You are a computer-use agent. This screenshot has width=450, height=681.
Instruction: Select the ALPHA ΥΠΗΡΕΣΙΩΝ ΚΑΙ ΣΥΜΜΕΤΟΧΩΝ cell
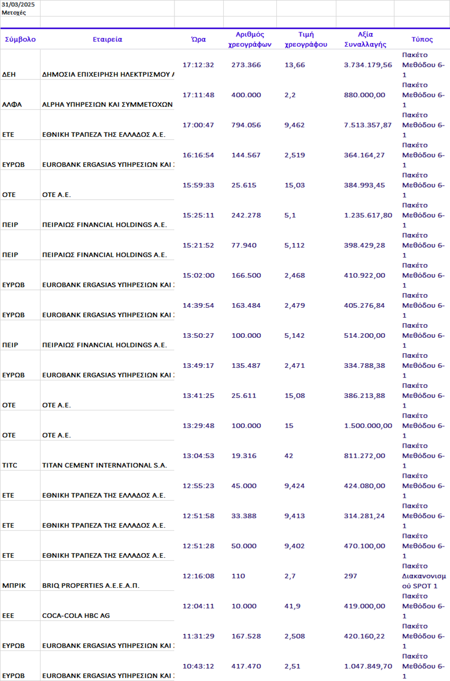pyautogui.click(x=108, y=104)
